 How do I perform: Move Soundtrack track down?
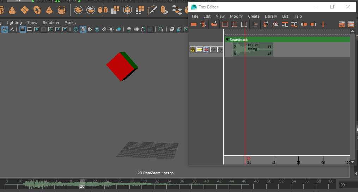220,49
